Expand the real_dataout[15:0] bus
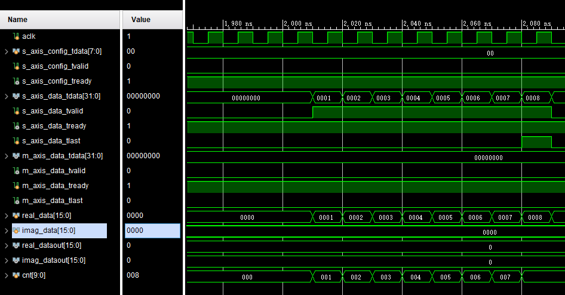This screenshot has height=295, width=565. click(x=6, y=245)
